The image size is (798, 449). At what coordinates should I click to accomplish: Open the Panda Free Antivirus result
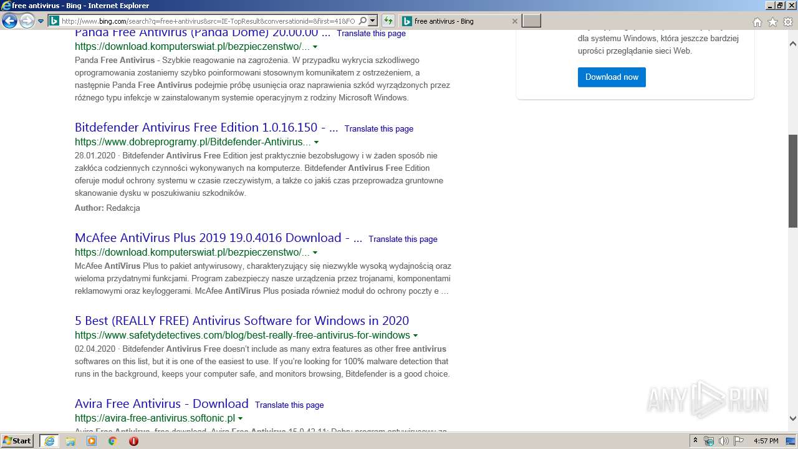tap(203, 33)
